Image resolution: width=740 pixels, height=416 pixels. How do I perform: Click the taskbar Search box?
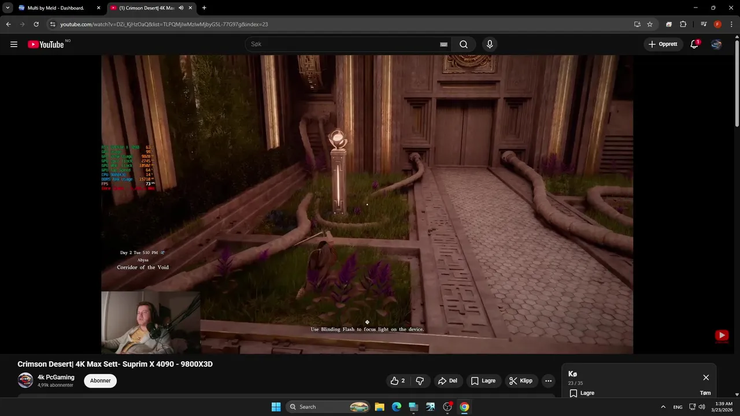[328, 407]
